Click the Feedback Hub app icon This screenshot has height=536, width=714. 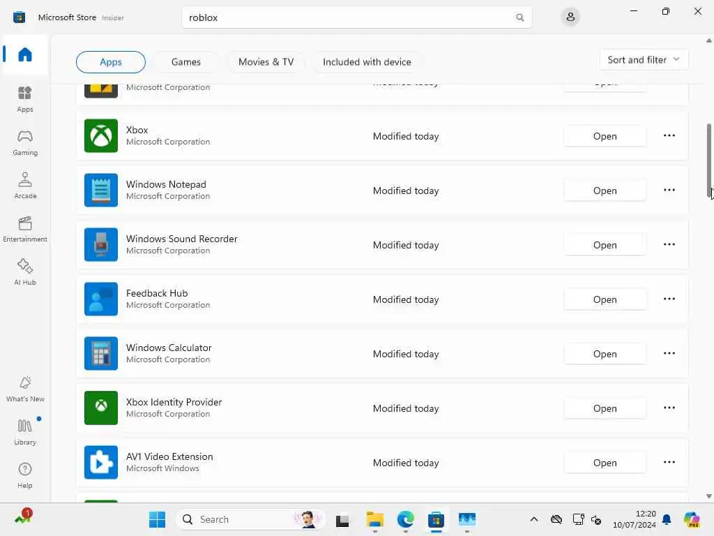pyautogui.click(x=101, y=299)
